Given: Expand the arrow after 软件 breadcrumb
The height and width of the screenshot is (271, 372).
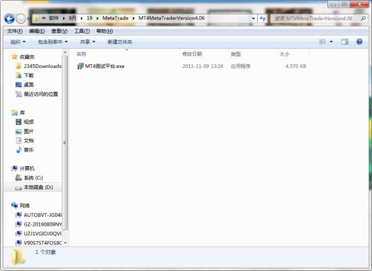Looking at the screenshot, I should pyautogui.click(x=64, y=18).
